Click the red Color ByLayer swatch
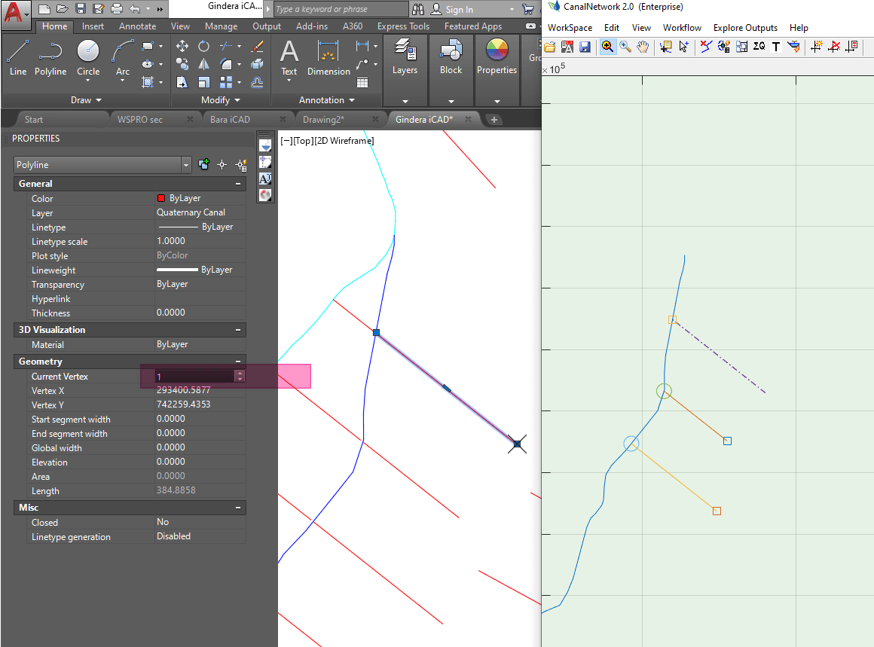The width and height of the screenshot is (874, 647). pyautogui.click(x=160, y=199)
